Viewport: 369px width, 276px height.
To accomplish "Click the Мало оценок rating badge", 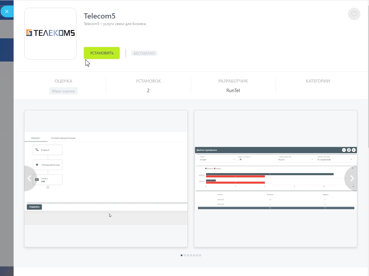I will tap(63, 91).
